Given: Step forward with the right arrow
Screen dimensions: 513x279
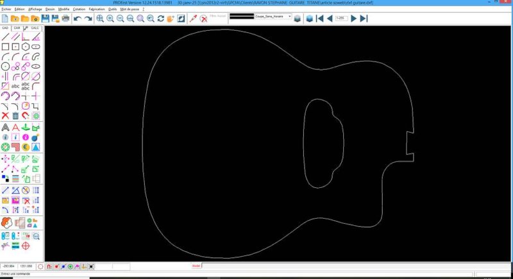Looking at the screenshot, I should pos(354,19).
